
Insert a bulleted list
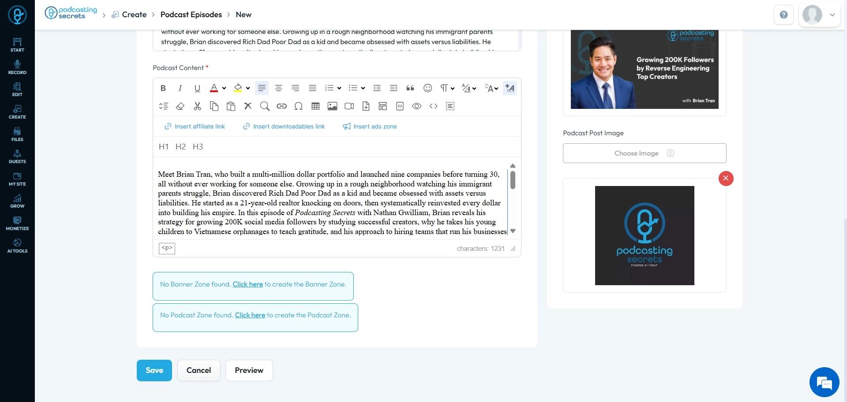(353, 88)
